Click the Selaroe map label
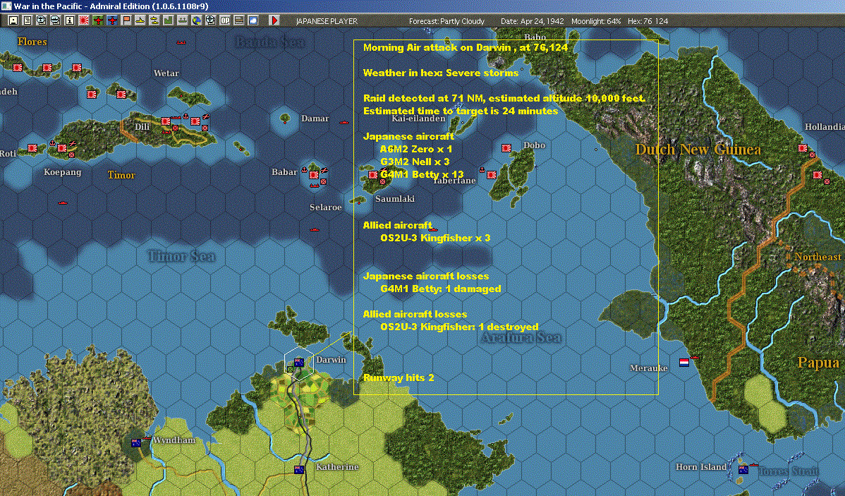The image size is (845, 496). point(325,207)
